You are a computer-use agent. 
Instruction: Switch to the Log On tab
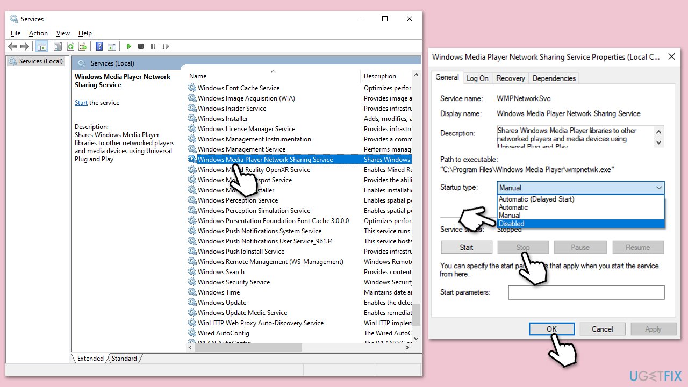pos(477,78)
